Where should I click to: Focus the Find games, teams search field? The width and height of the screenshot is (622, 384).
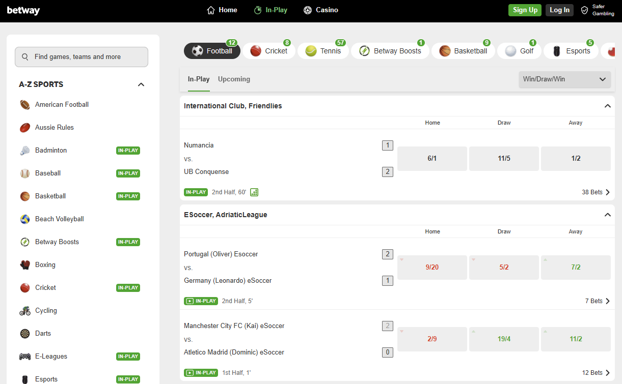point(82,57)
